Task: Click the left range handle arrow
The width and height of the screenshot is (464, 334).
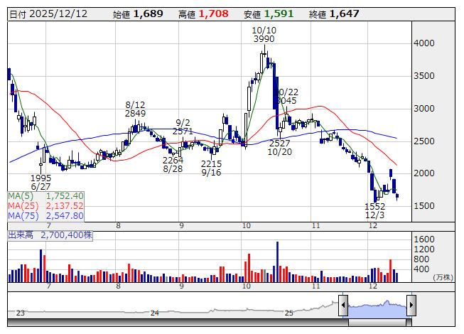Action: pos(342,306)
